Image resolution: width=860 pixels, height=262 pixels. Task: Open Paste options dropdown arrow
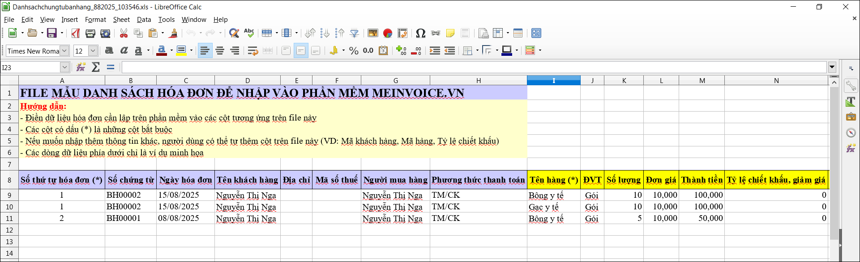pos(163,33)
